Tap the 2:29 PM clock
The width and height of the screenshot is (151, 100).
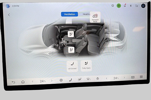click(15, 6)
